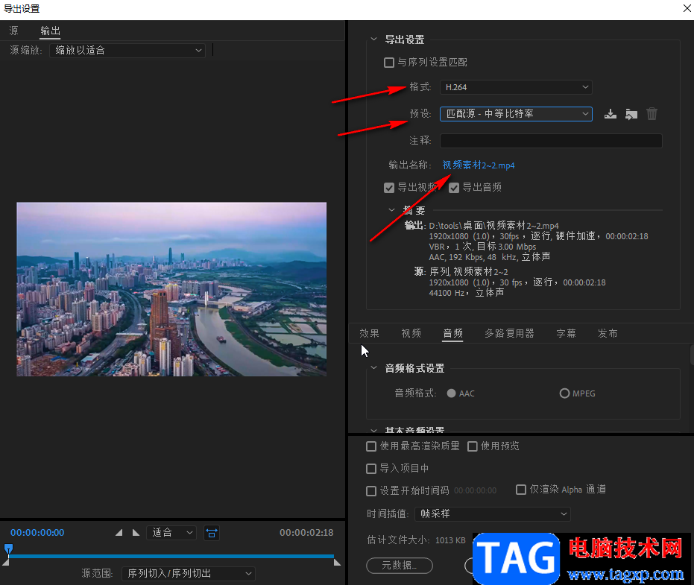Click the current timecode 00:00:00:00
Viewport: 694px width, 585px height.
point(37,533)
